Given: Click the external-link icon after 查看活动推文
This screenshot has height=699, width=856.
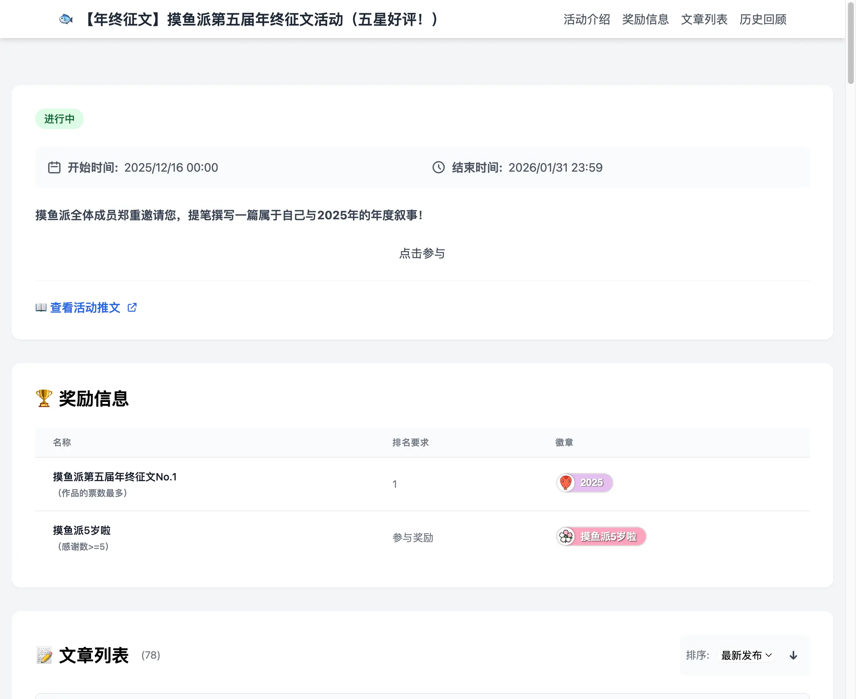Looking at the screenshot, I should [x=132, y=307].
